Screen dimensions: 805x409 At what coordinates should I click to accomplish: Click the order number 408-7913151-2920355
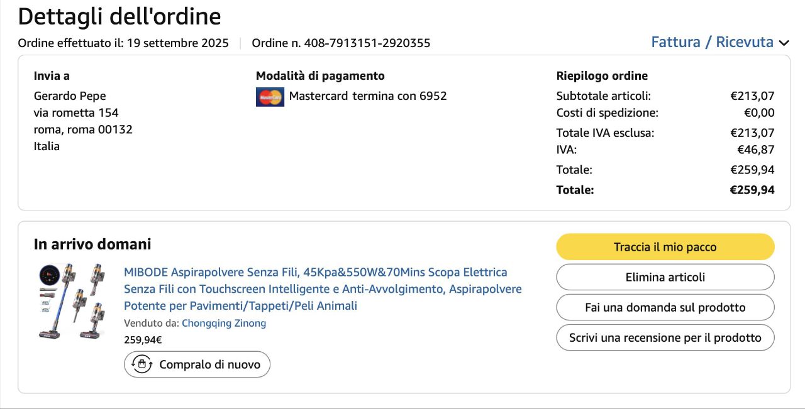[367, 43]
